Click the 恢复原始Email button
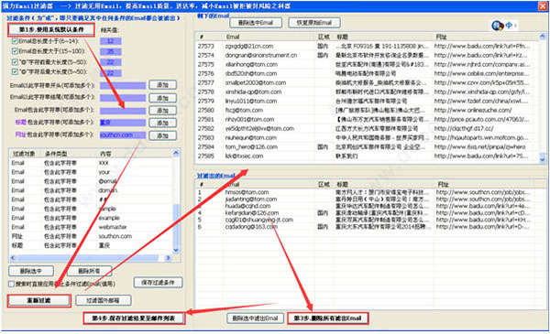 pos(314,23)
